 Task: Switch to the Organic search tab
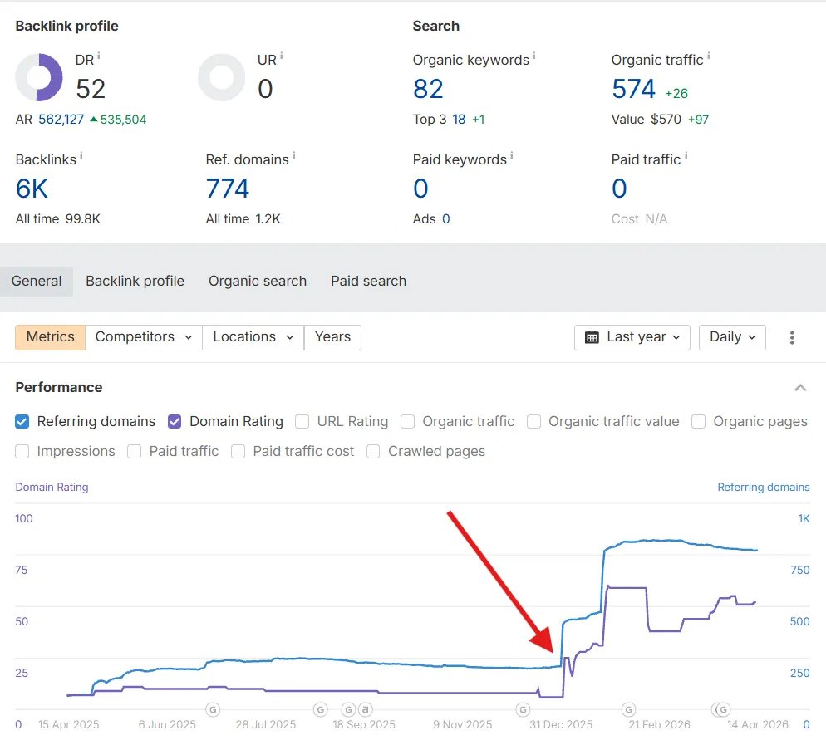[258, 281]
